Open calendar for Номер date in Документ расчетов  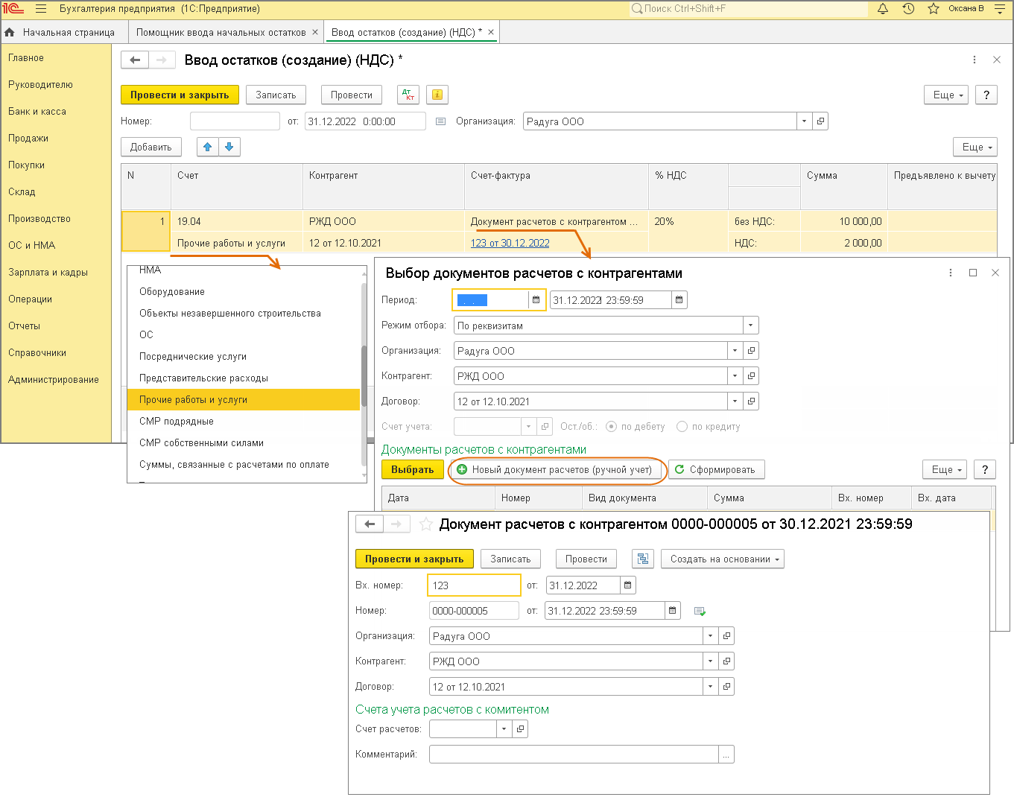(x=673, y=611)
